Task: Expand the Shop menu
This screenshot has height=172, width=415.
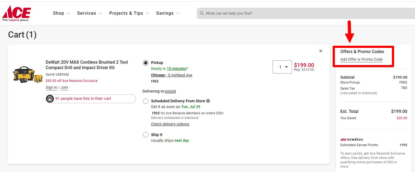Action: pos(61,13)
